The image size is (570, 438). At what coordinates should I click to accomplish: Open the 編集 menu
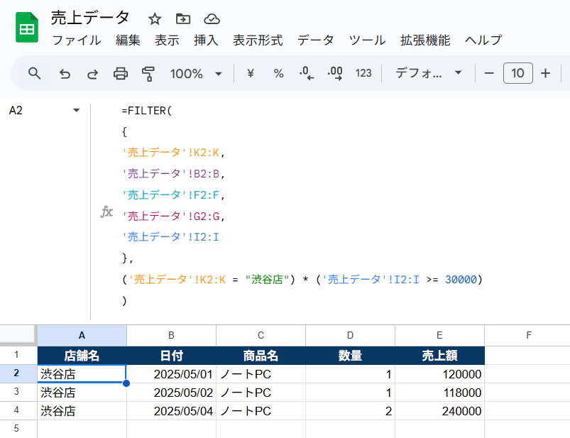pyautogui.click(x=128, y=40)
